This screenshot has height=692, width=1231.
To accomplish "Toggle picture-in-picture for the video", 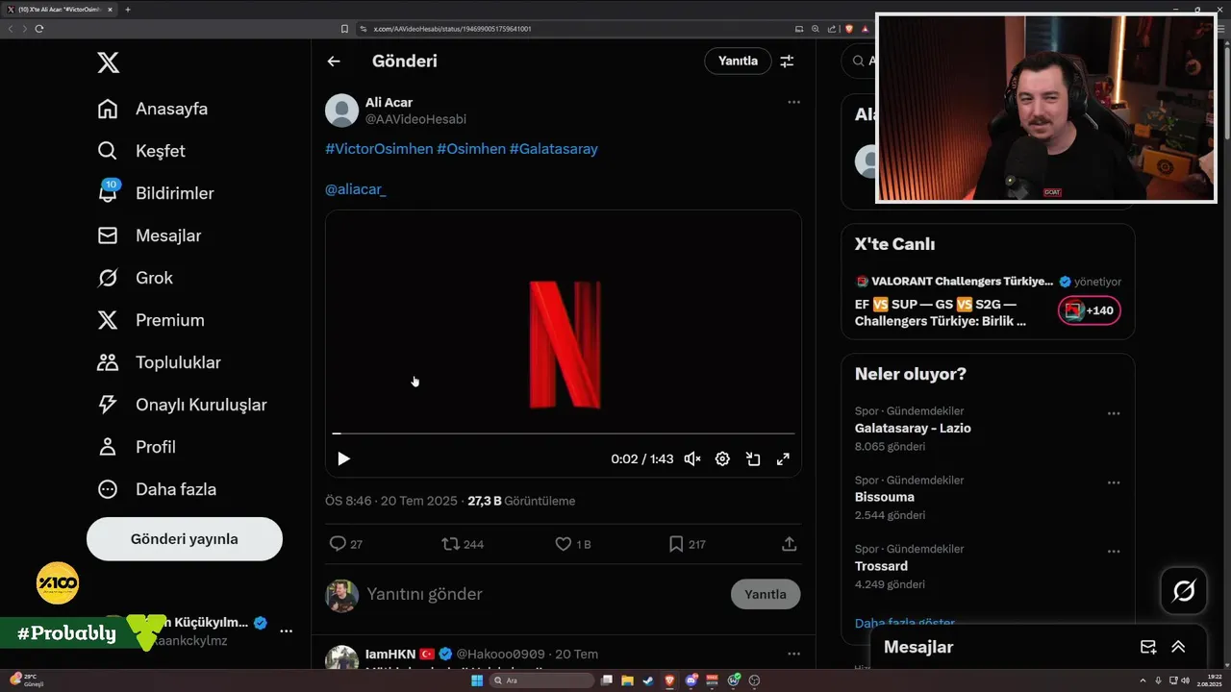I will (753, 459).
